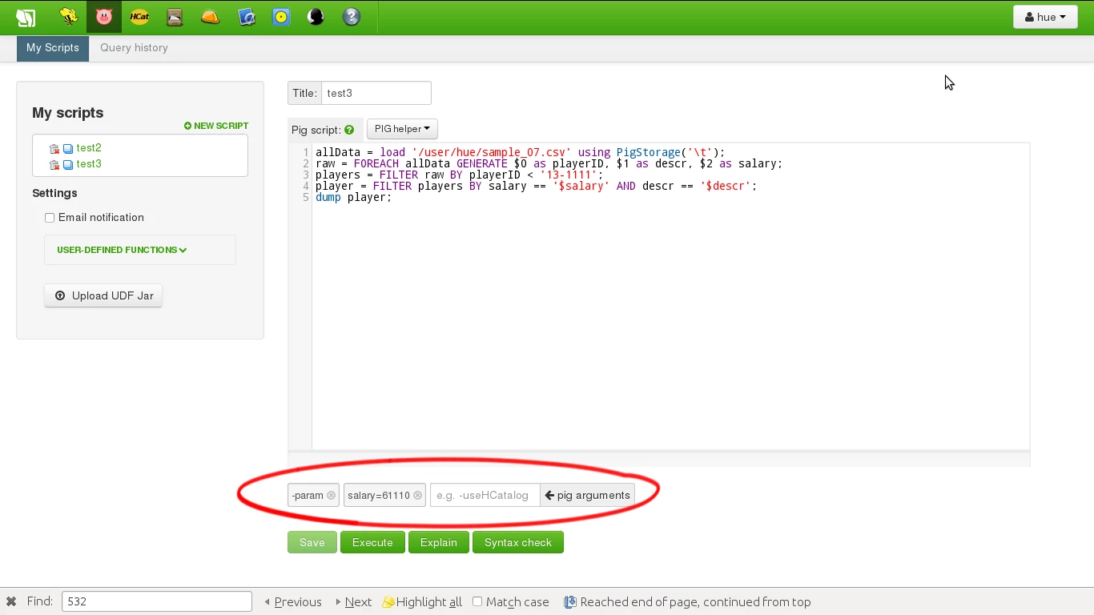The width and height of the screenshot is (1094, 615).
Task: Open the File Browser drawer icon
Action: tap(175, 16)
